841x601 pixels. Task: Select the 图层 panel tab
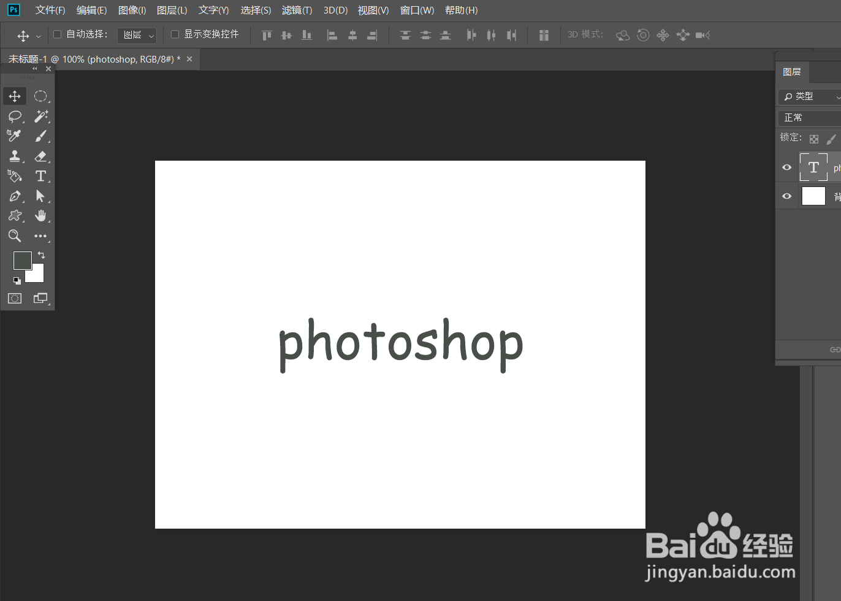[x=792, y=72]
